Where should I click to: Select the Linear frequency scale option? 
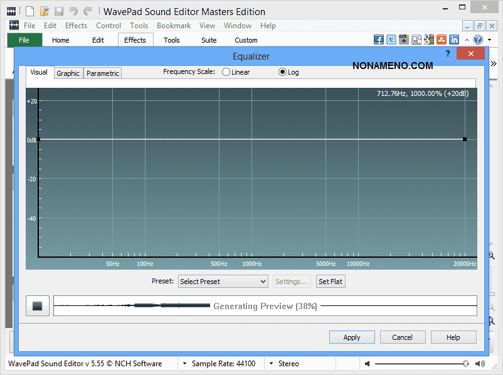(226, 72)
